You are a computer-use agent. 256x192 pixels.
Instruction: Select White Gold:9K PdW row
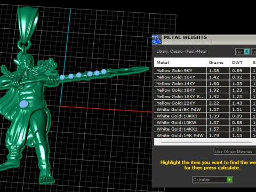coord(205,109)
